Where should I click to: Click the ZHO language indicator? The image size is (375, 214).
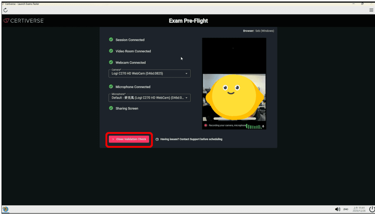tap(346, 209)
